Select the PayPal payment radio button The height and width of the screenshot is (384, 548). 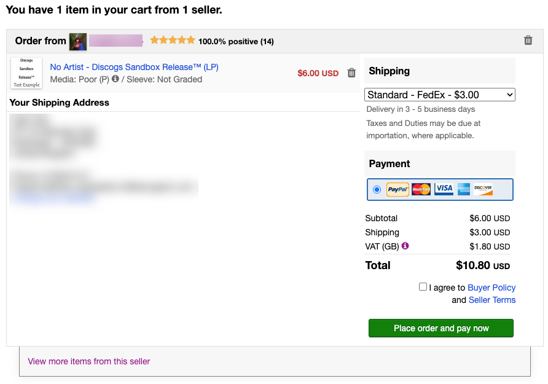(377, 189)
